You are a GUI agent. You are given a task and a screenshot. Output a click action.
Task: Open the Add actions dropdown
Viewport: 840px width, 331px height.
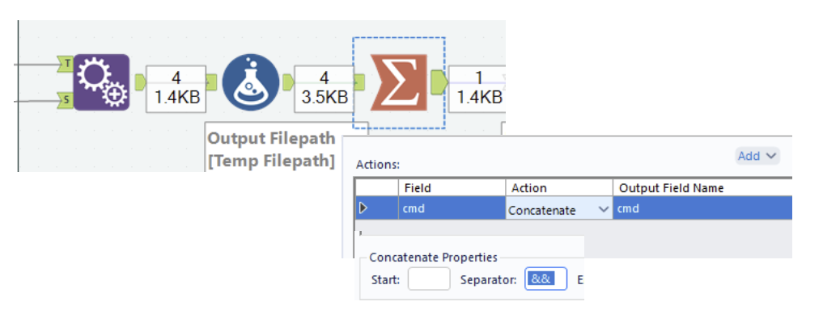757,156
